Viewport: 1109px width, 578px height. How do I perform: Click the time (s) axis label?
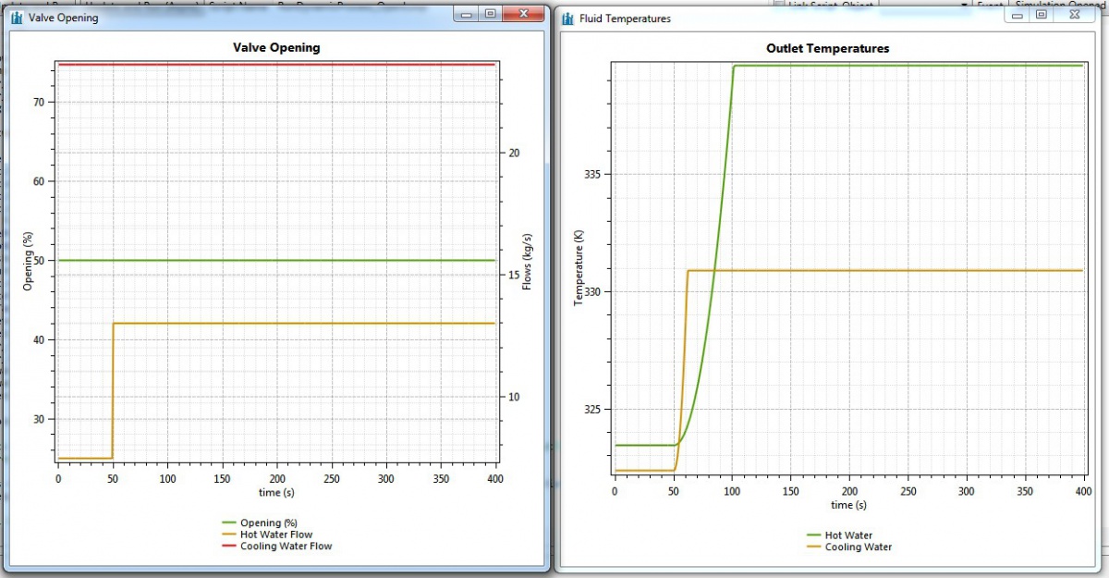(x=275, y=493)
